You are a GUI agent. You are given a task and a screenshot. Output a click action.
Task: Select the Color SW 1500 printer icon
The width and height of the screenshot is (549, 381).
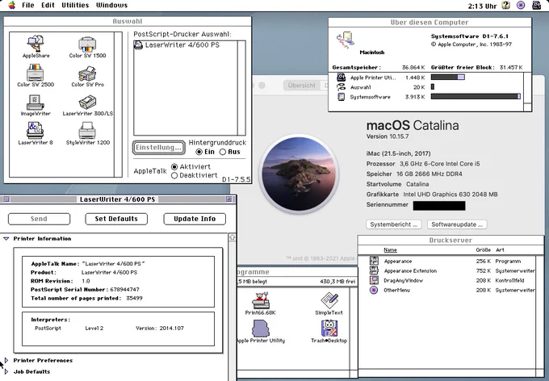pyautogui.click(x=87, y=44)
